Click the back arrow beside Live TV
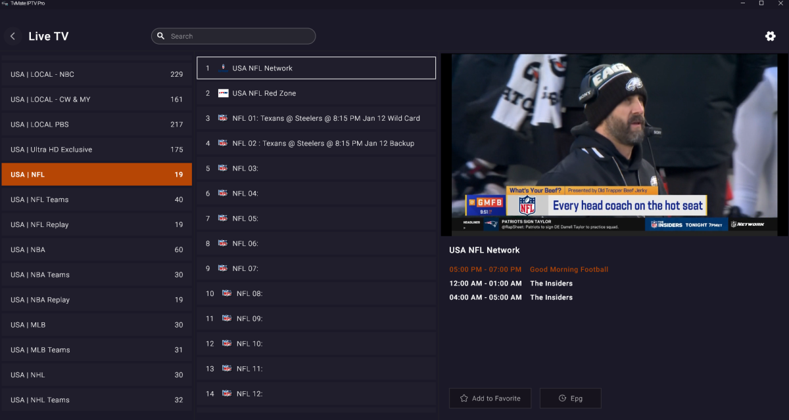The height and width of the screenshot is (420, 789). pos(12,37)
